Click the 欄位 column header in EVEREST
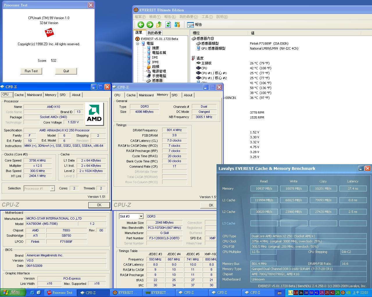 click(x=219, y=33)
